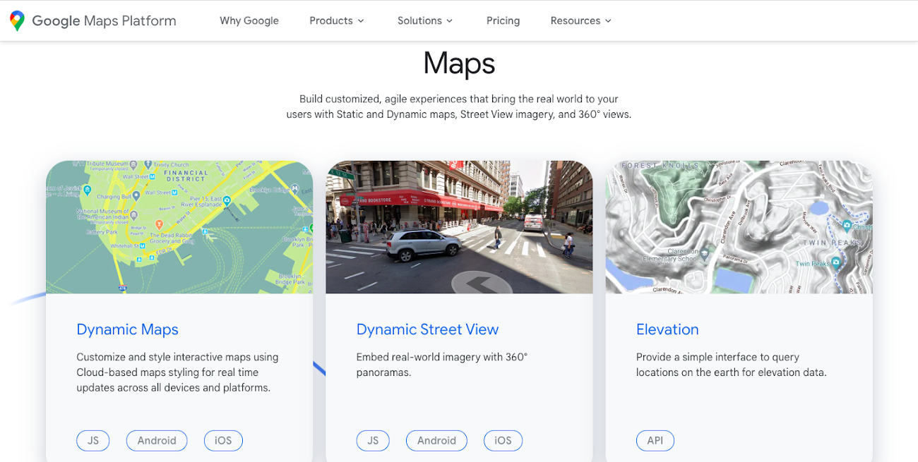Select the iOS tag under Dynamic Maps
Viewport: 918px width, 462px height.
(x=223, y=441)
